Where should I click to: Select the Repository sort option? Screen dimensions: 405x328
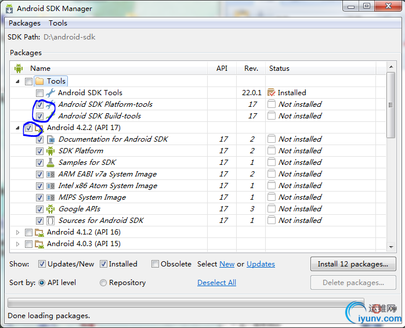(103, 283)
